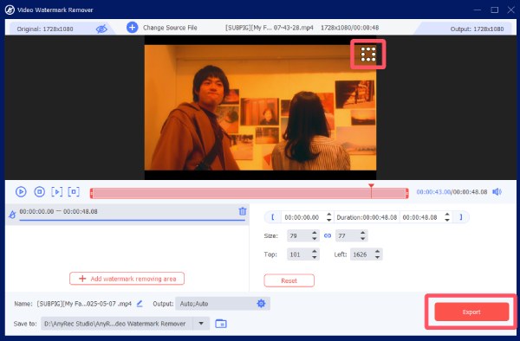This screenshot has width=520, height=341.
Task: Click the Size height field 77
Action: (347, 235)
